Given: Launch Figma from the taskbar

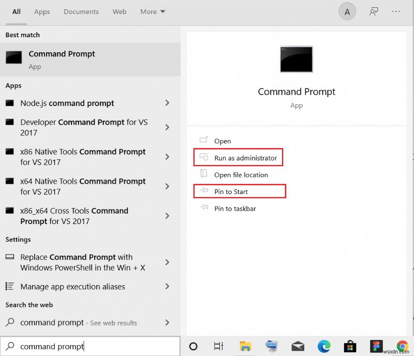Looking at the screenshot, I should pyautogui.click(x=376, y=347).
